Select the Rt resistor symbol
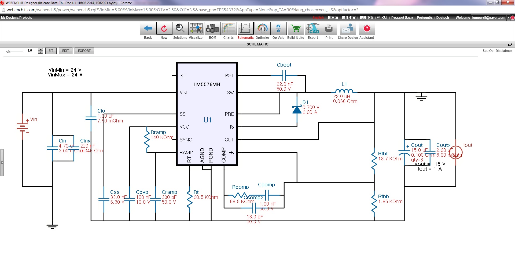Image resolution: width=515 pixels, height=278 pixels. click(x=190, y=200)
